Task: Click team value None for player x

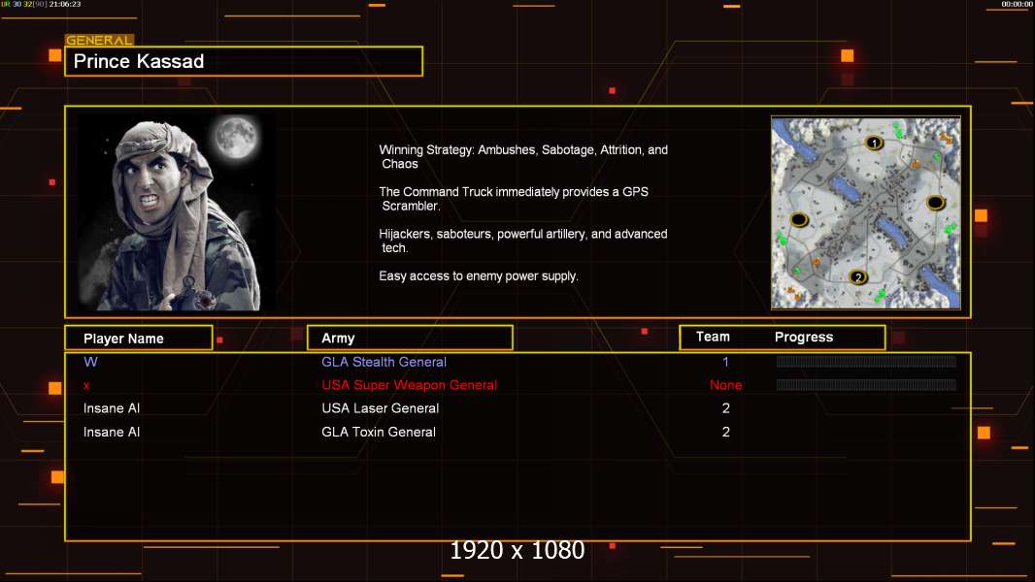Action: click(725, 385)
